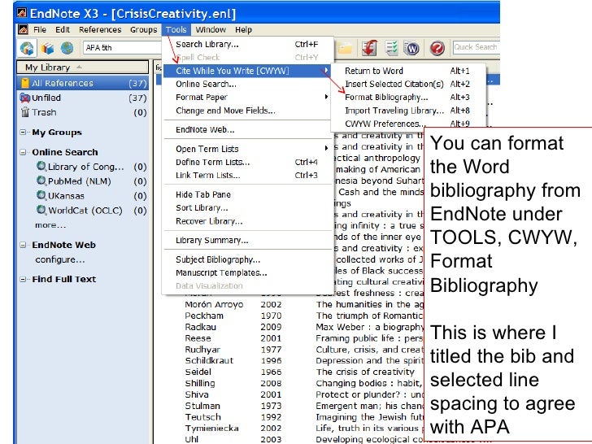This screenshot has height=444, width=592.
Task: Open the APA 5th output style dropdown
Action: [x=122, y=47]
